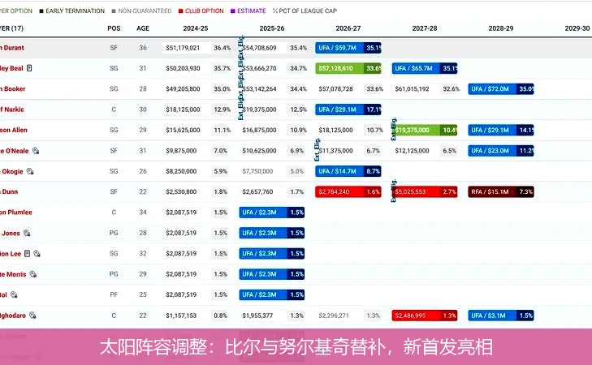The height and width of the screenshot is (365, 592).
Task: Click Okogie's UFA / $14.7M badge
Action: (348, 171)
